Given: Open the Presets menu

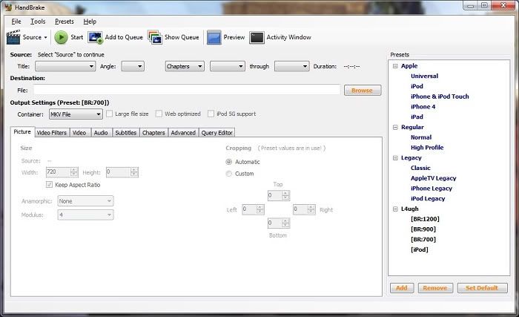Looking at the screenshot, I should (x=65, y=22).
